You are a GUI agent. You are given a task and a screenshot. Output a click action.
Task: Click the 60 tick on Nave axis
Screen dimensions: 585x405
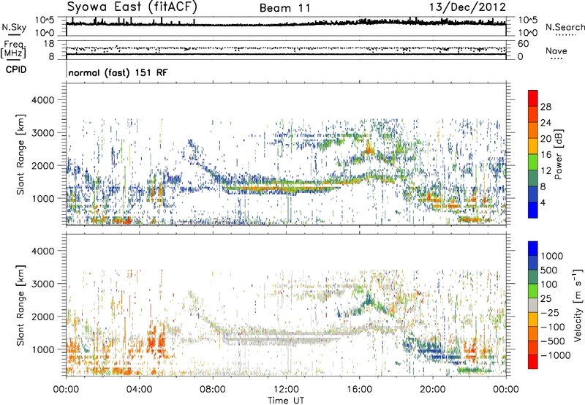[524, 44]
